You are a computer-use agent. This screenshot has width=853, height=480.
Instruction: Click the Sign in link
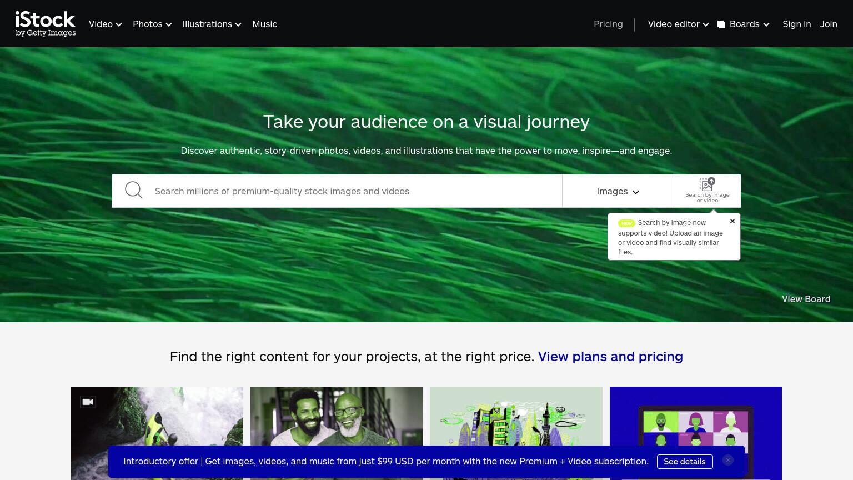tap(796, 24)
